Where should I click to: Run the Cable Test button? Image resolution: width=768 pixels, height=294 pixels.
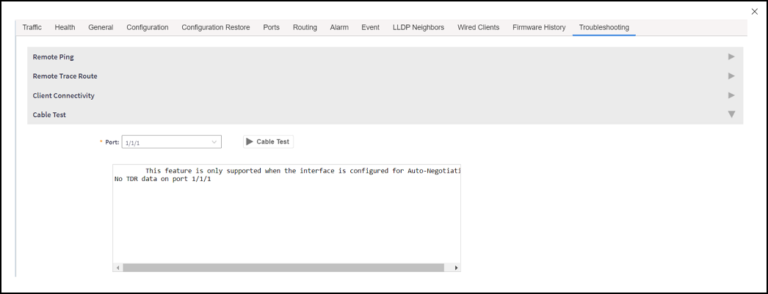[x=268, y=142]
